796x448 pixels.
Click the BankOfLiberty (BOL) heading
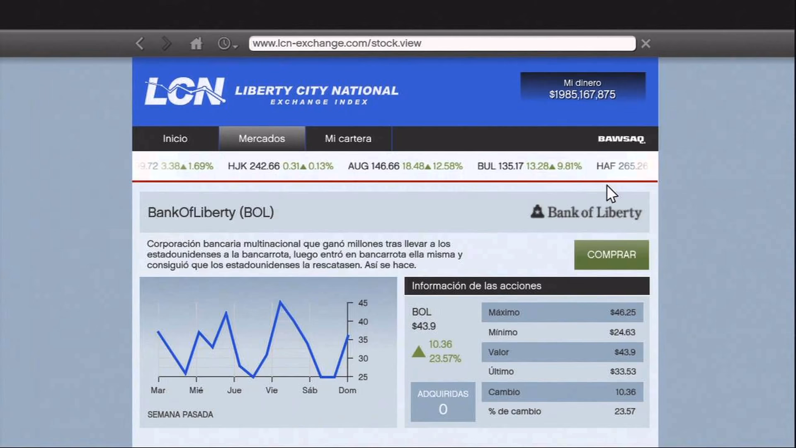point(211,212)
